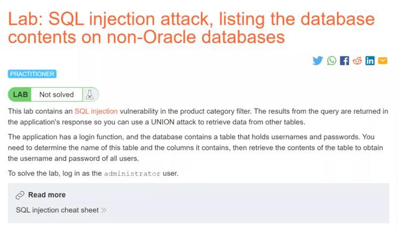Click the To solve the lab sentence
398x230 pixels.
click(93, 173)
